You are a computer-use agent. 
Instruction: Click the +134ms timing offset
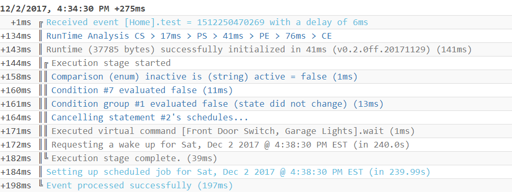click(x=16, y=36)
